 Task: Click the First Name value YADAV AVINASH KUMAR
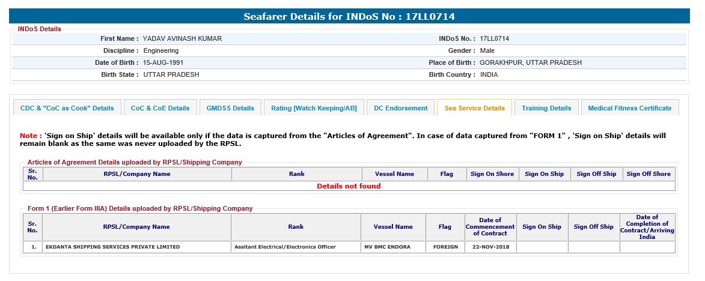coord(182,38)
